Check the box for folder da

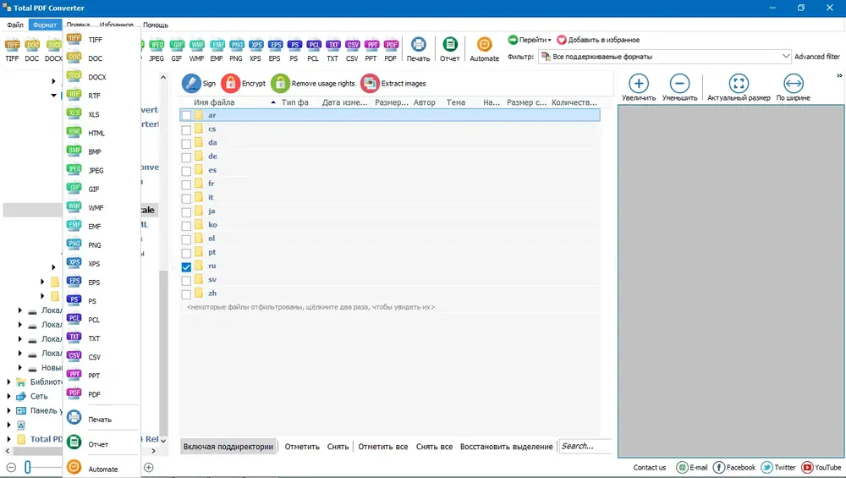[x=186, y=144]
